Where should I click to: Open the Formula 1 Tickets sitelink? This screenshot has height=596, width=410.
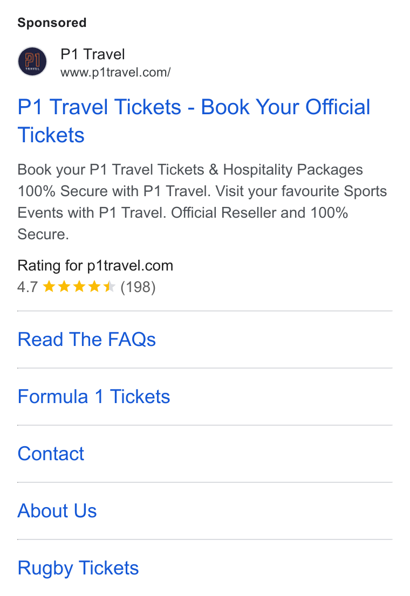click(x=94, y=397)
